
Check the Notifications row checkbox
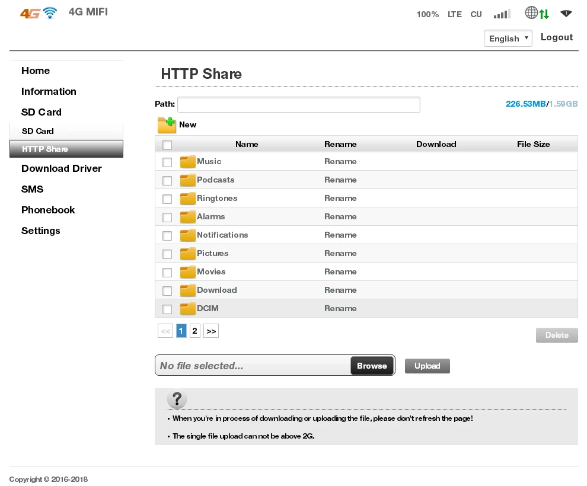[x=167, y=235]
